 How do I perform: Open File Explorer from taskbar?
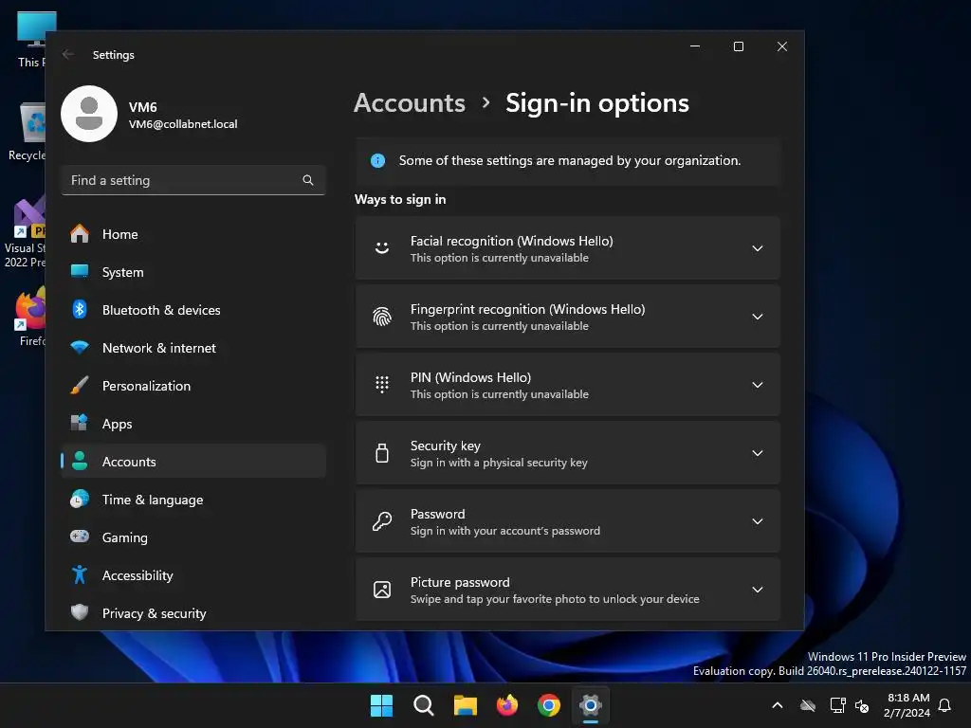pyautogui.click(x=465, y=705)
